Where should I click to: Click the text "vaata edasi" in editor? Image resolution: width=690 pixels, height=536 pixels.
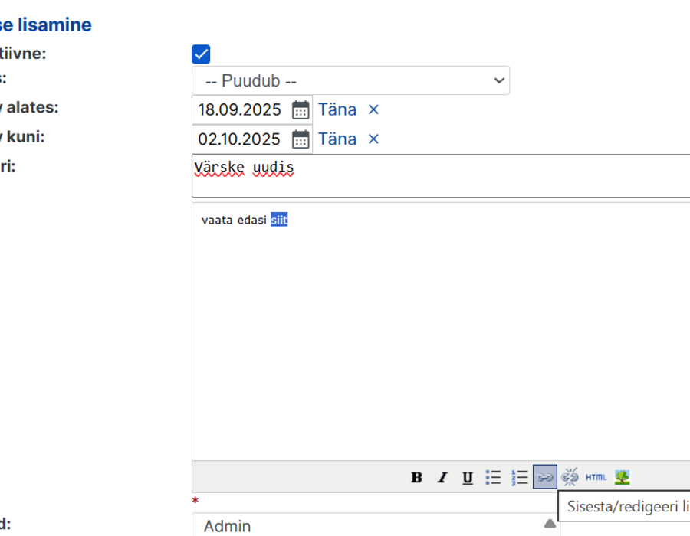234,220
